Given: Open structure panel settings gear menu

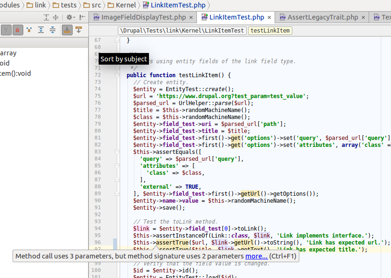Looking at the screenshot, I should pos(69,18).
